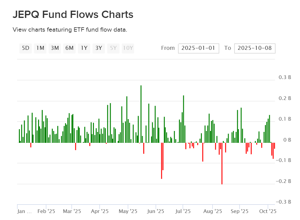This screenshot has width=300, height=220.
Task: Click the disabled 10Y range option
Action: pyautogui.click(x=128, y=48)
